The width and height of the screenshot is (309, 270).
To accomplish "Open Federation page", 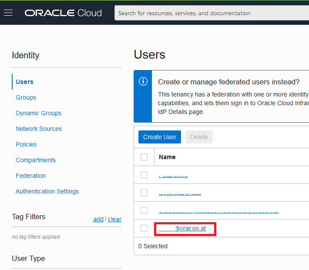I will 30,176.
